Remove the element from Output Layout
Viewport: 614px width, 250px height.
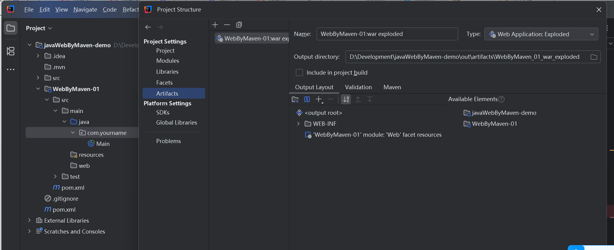(330, 99)
